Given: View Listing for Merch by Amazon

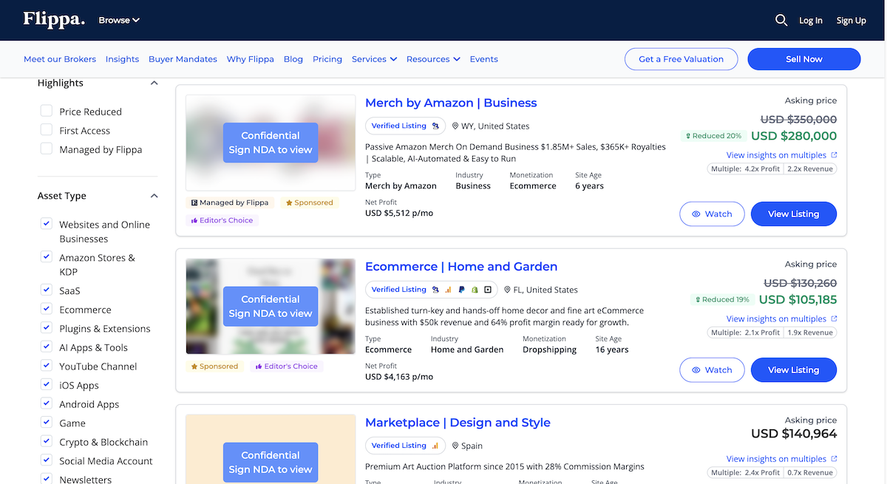Looking at the screenshot, I should coord(794,214).
